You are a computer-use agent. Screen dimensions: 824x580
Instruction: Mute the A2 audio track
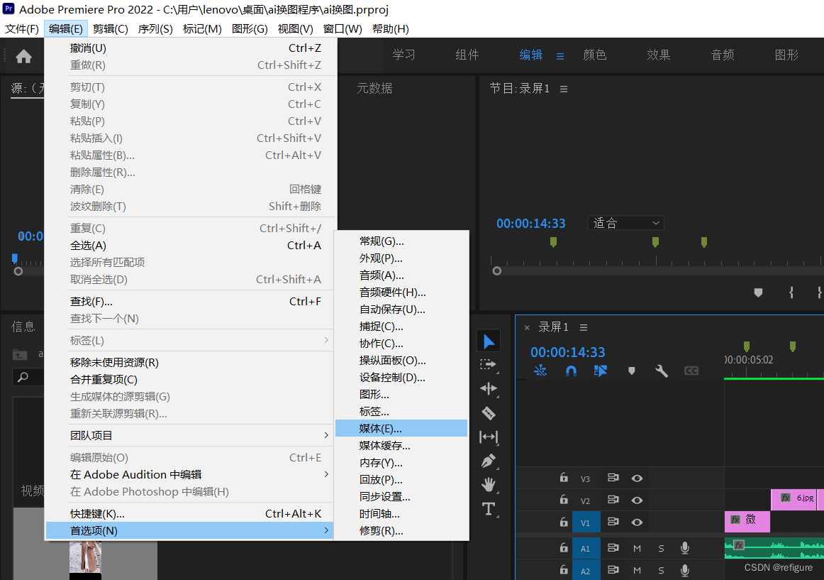[637, 571]
